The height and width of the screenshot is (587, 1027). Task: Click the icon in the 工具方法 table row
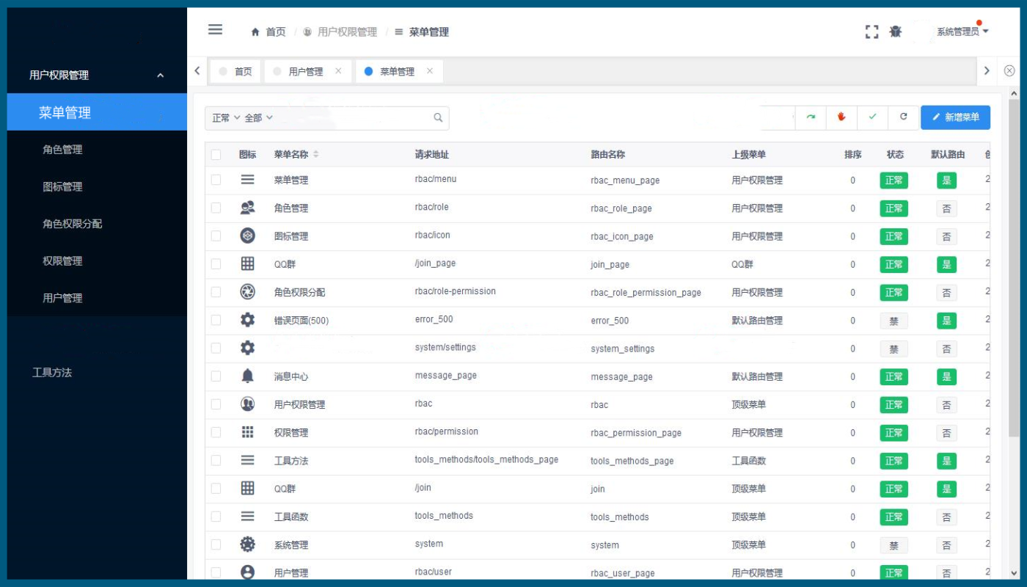point(247,460)
